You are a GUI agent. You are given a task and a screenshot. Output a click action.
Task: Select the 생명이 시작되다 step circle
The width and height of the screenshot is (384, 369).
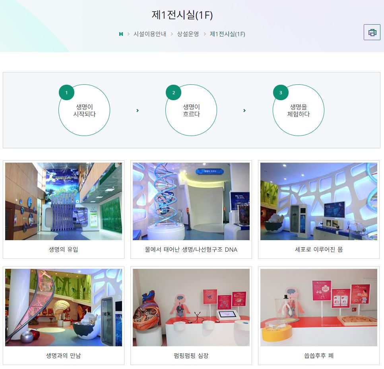tap(84, 110)
